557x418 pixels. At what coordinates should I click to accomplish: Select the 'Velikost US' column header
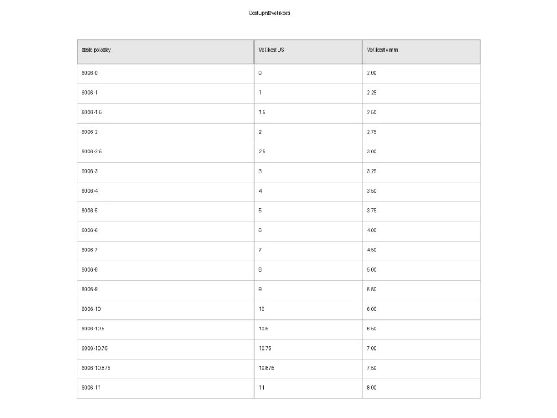tap(271, 50)
